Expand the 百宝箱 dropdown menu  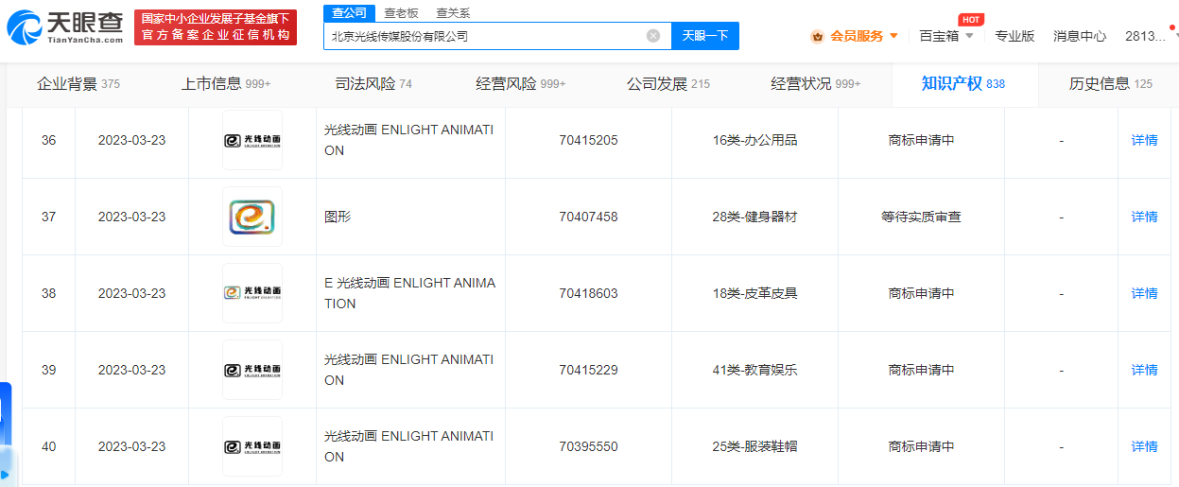[945, 36]
